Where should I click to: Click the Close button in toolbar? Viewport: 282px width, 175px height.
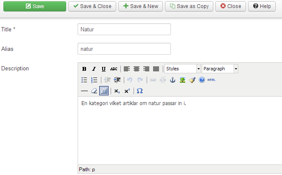click(231, 6)
